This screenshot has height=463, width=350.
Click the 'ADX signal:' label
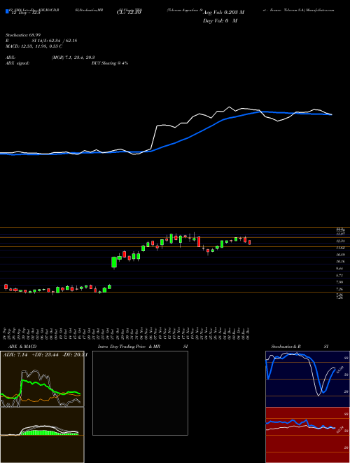tap(17, 63)
